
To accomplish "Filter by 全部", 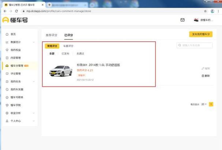I will 52,53.
